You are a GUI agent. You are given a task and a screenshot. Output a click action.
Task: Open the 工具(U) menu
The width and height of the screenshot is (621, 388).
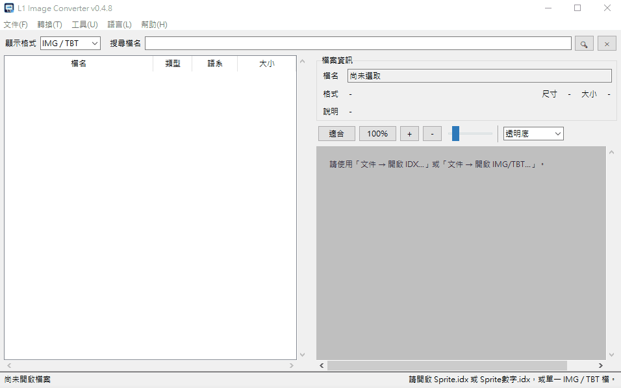(x=84, y=25)
